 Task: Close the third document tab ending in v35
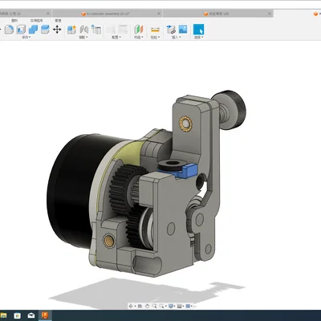point(270,14)
